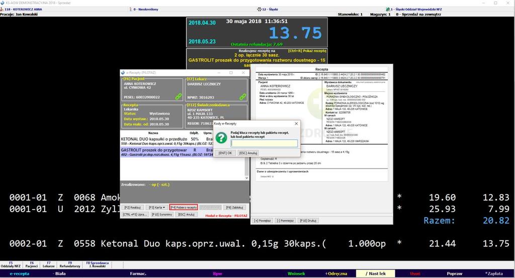Cancel dialog with [ESC] Anuluj button
This screenshot has height=278, width=515.
click(x=248, y=153)
